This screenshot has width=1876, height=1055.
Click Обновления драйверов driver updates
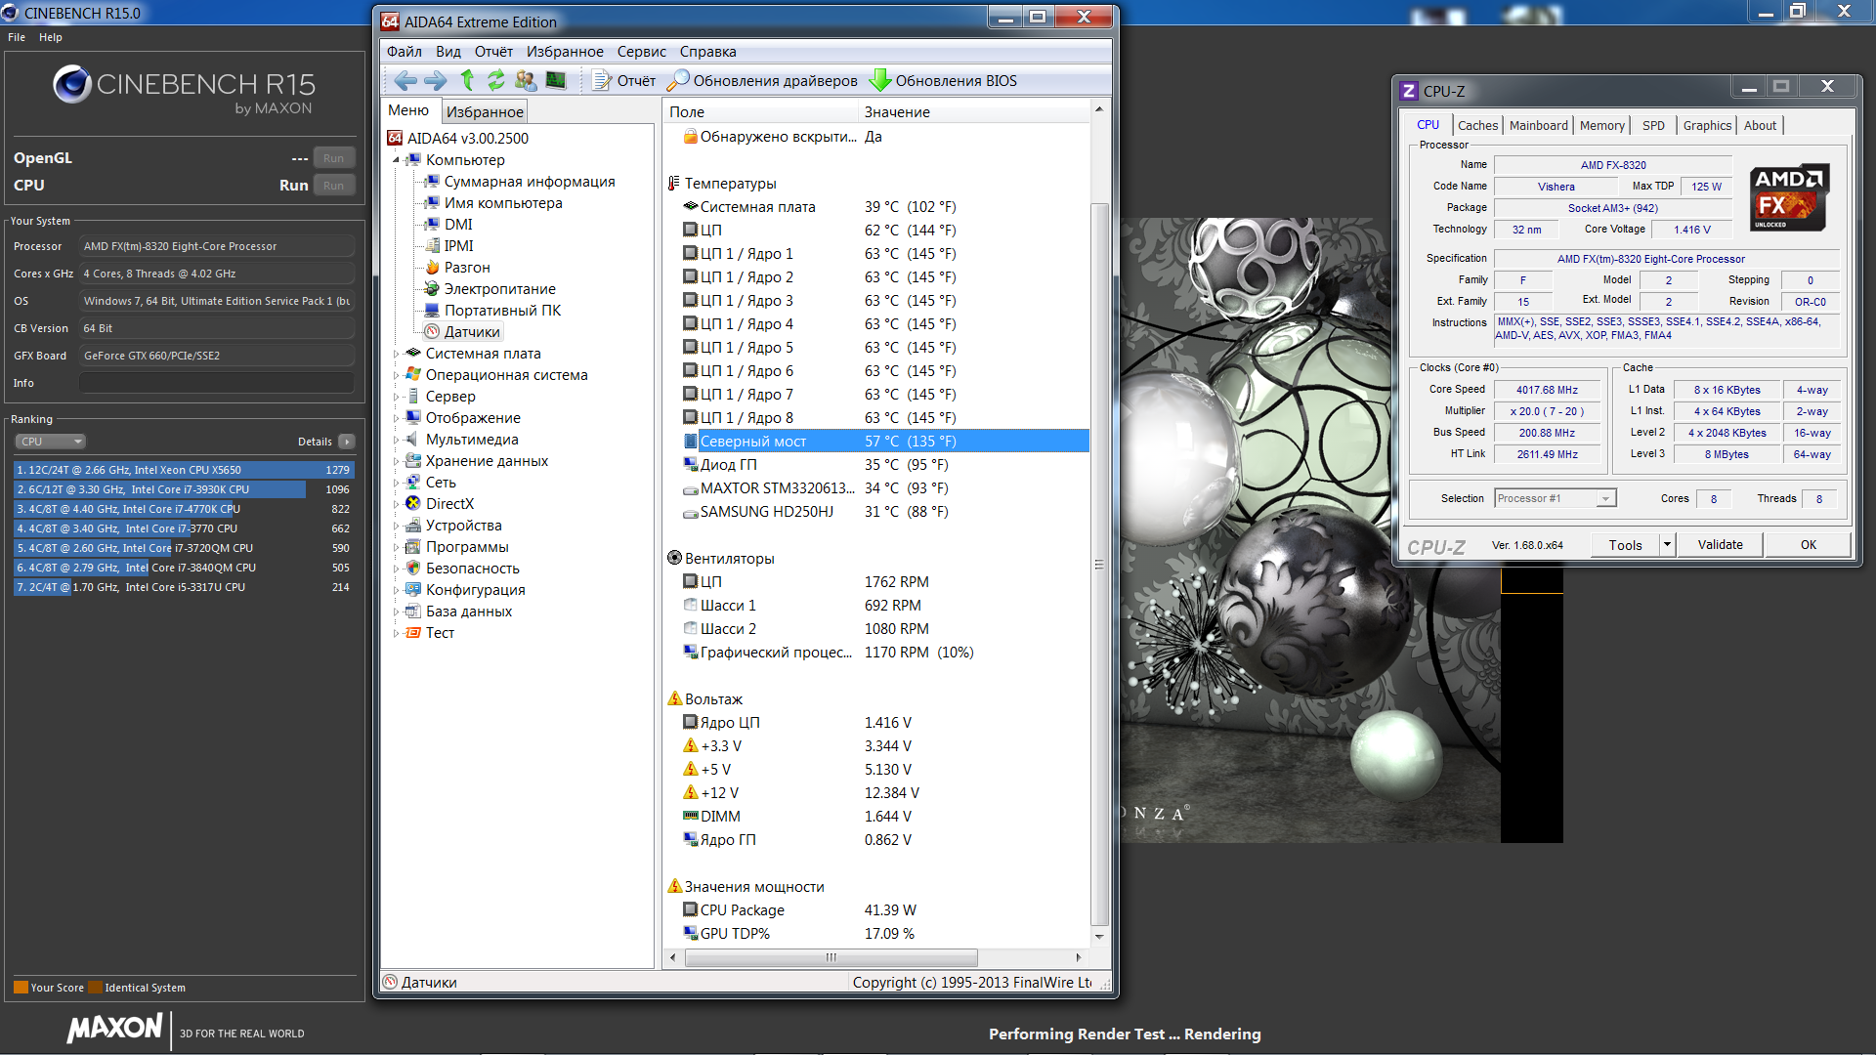pyautogui.click(x=763, y=81)
